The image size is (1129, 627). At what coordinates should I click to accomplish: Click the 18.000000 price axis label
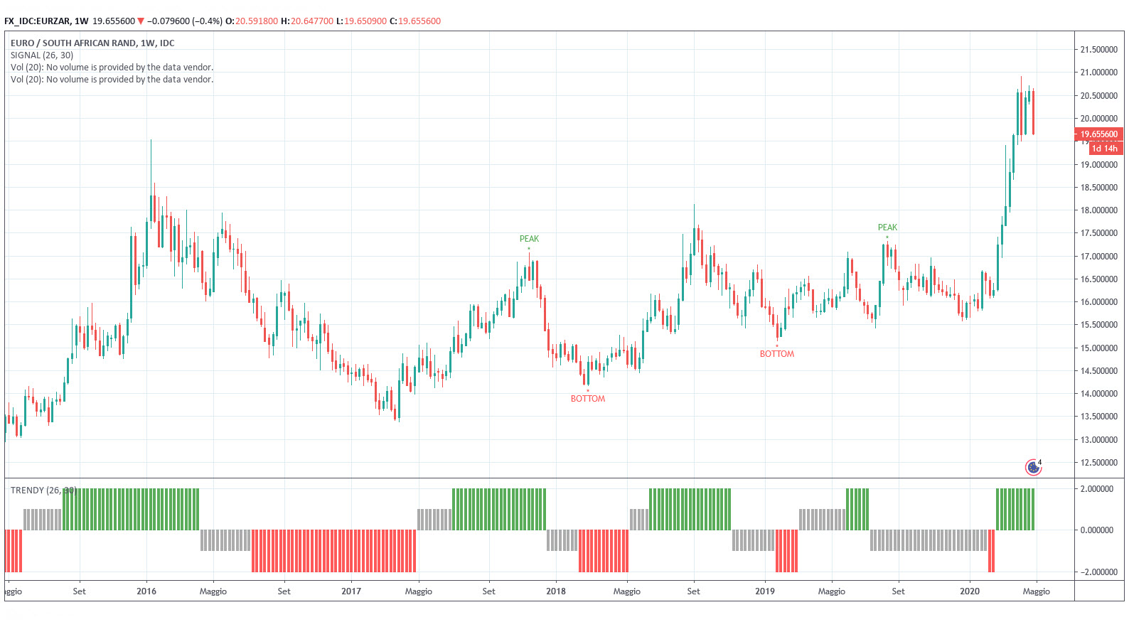point(1099,210)
